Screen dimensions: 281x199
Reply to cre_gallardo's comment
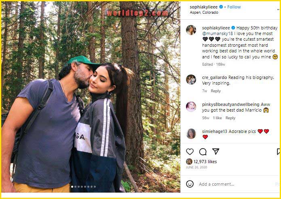(216, 91)
